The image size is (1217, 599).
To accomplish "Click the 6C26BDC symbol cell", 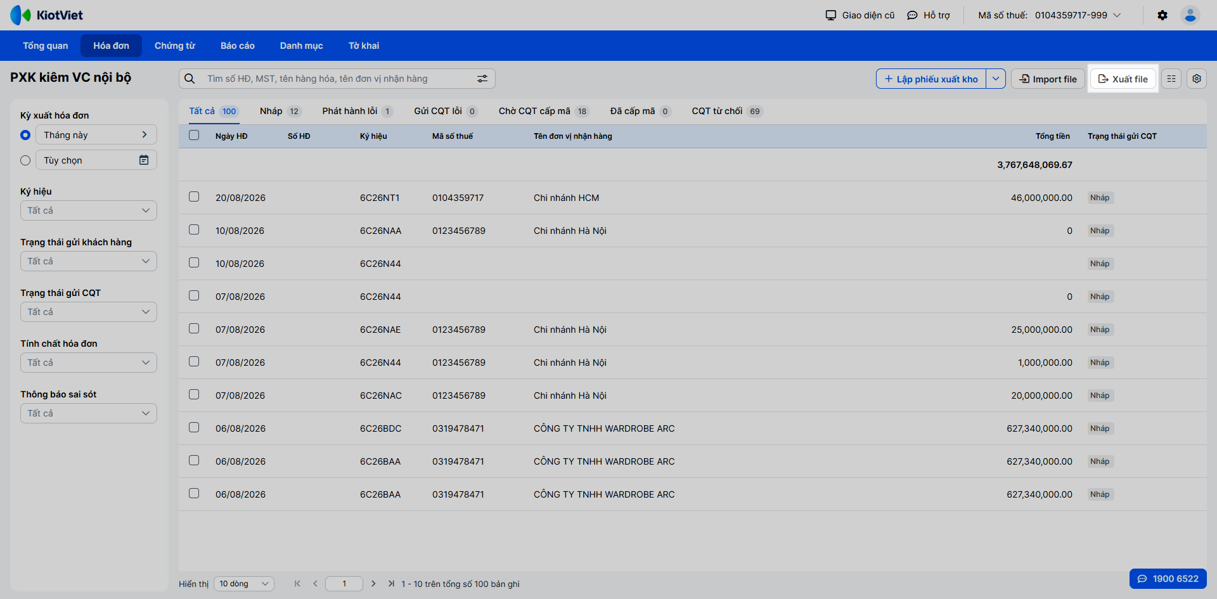I will click(380, 428).
